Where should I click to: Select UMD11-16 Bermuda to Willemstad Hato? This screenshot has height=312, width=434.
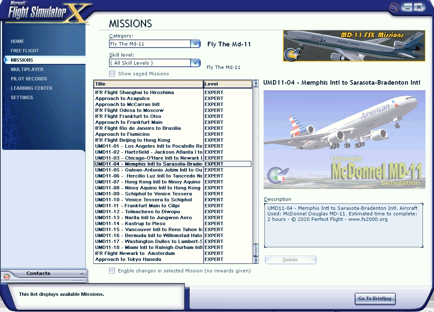(x=173, y=235)
